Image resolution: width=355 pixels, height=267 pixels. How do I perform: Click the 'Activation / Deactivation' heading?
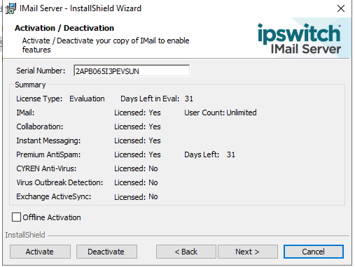click(x=64, y=28)
